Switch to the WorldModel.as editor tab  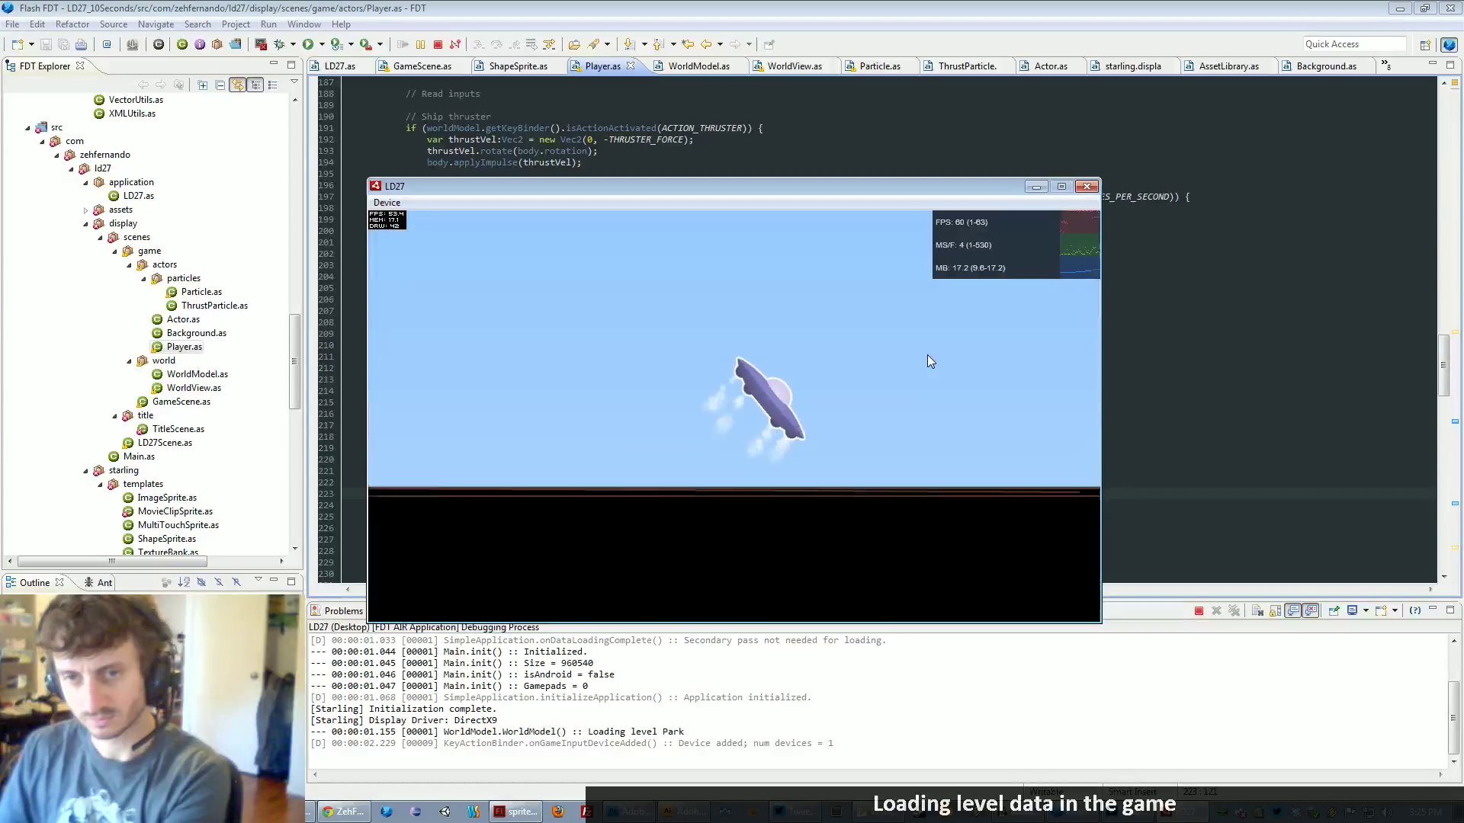698,66
